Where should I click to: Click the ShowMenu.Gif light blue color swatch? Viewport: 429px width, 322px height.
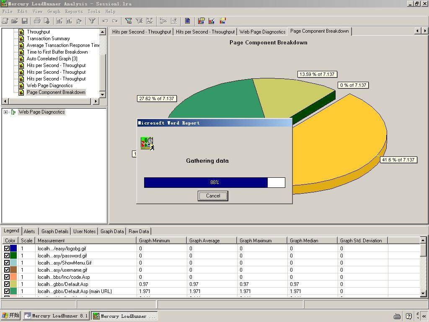tap(13, 263)
